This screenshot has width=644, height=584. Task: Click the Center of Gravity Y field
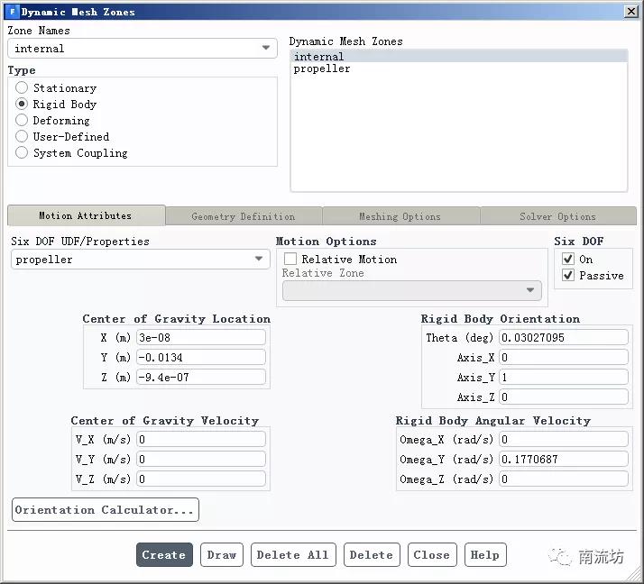coord(201,357)
